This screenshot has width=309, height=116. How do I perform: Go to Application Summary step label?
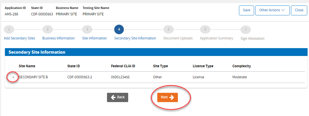[216, 38]
